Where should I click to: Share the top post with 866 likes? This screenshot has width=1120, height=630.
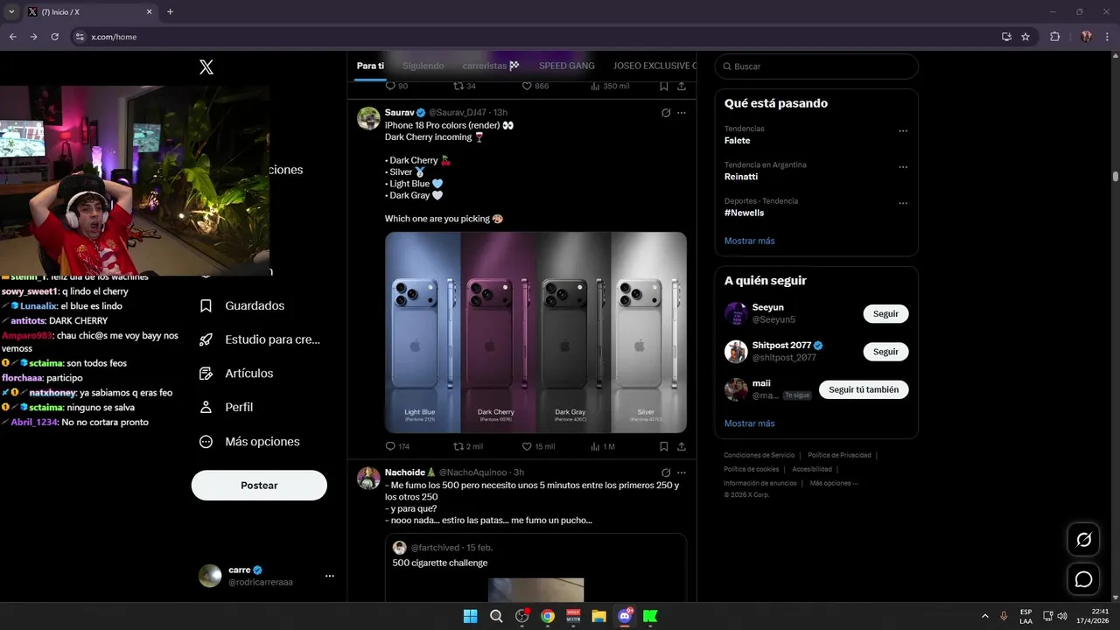tap(682, 86)
